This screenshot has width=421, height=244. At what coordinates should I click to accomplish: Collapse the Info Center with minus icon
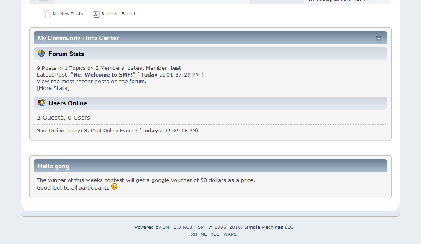[379, 39]
